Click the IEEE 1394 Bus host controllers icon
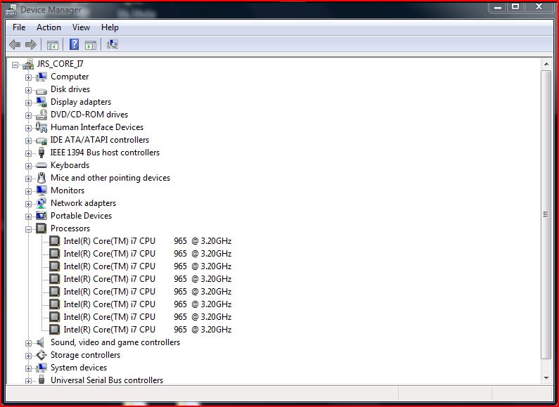Viewport: 559px width, 407px height. pyautogui.click(x=41, y=153)
